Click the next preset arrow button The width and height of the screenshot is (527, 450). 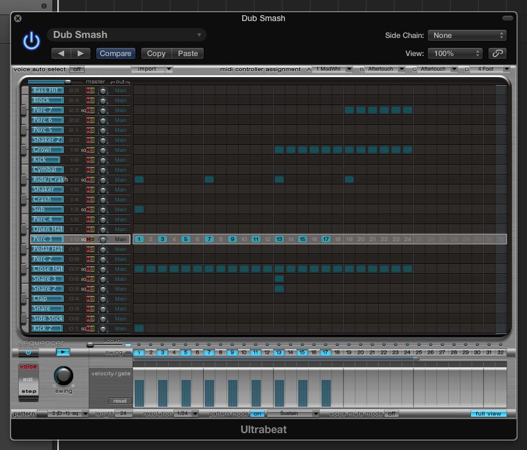coord(81,54)
